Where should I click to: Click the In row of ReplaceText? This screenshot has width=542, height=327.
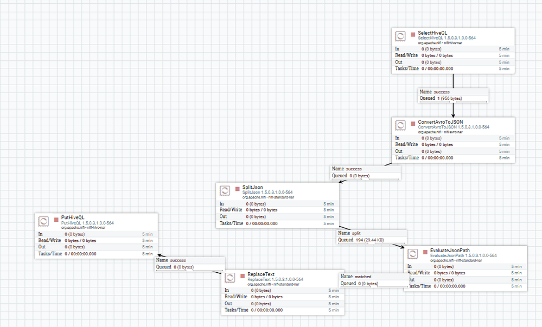[x=283, y=290]
